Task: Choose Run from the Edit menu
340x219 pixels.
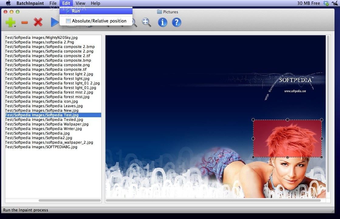Action: pyautogui.click(x=76, y=11)
